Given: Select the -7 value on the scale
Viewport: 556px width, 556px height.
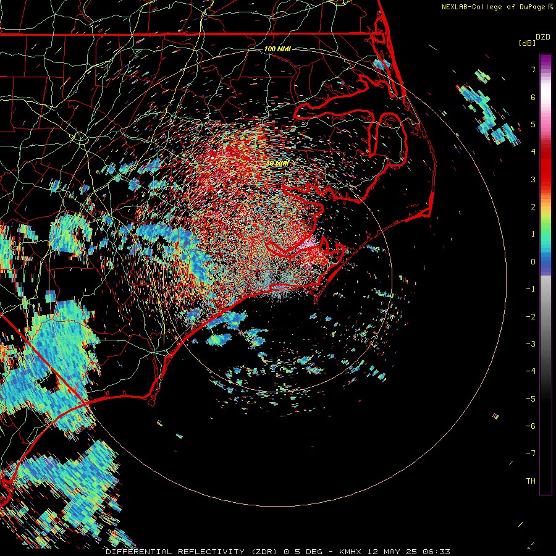Looking at the screenshot, I should pyautogui.click(x=531, y=453).
